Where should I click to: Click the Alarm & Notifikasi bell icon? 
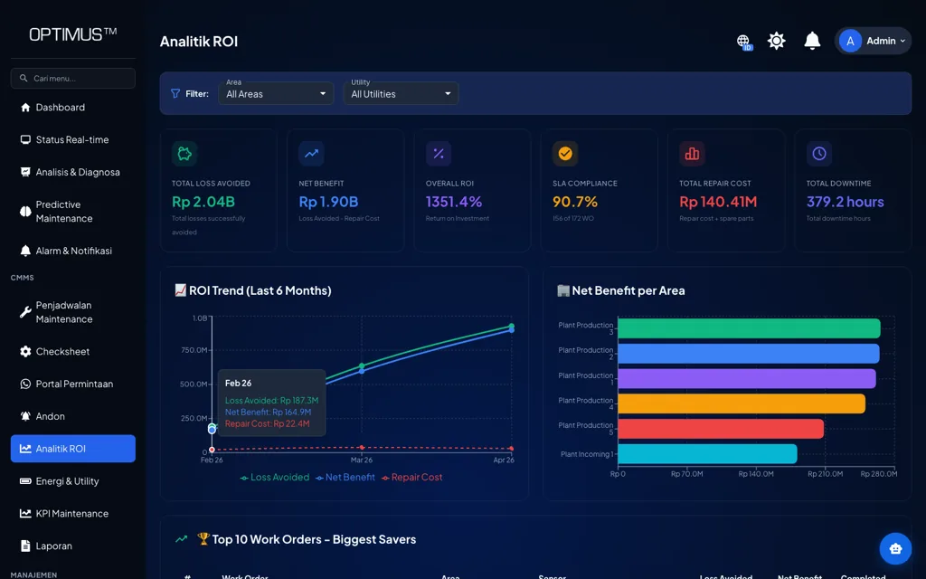pos(25,251)
